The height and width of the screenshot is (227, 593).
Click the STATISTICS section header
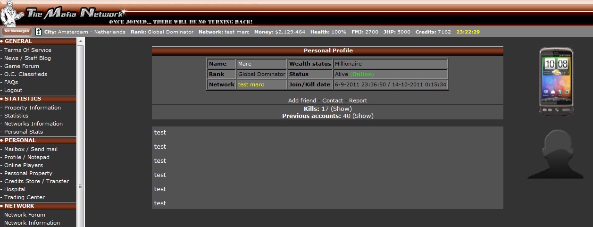click(x=38, y=99)
